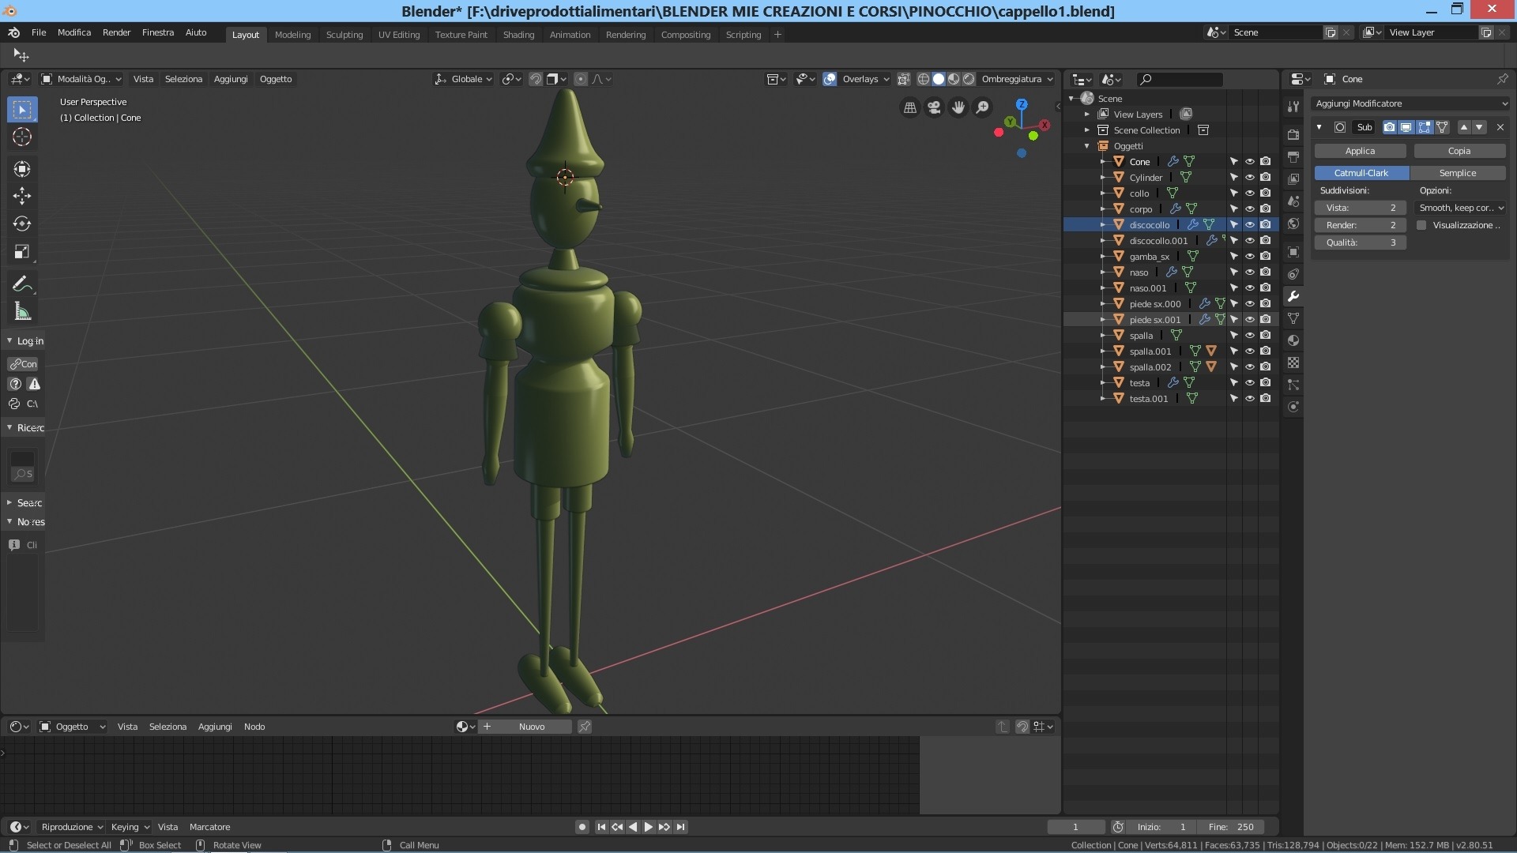
Task: Collapse the Oggetti collection
Action: (x=1087, y=146)
